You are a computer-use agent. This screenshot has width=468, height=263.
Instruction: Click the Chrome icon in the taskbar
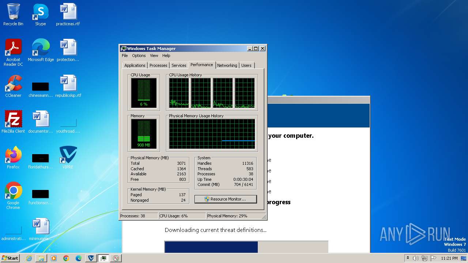(x=66, y=258)
